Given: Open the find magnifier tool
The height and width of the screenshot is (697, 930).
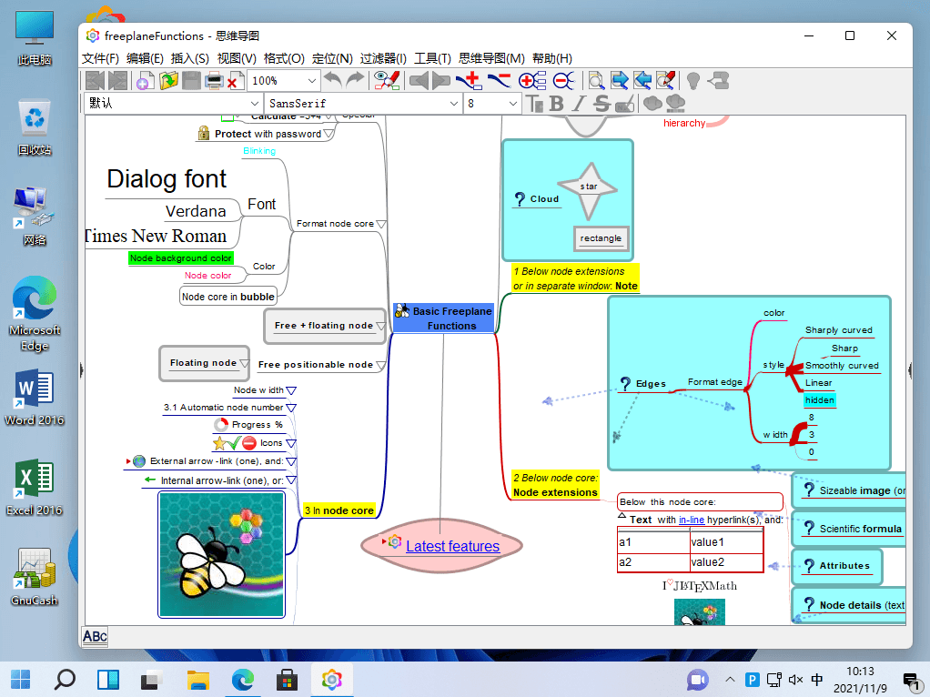Looking at the screenshot, I should coord(596,81).
